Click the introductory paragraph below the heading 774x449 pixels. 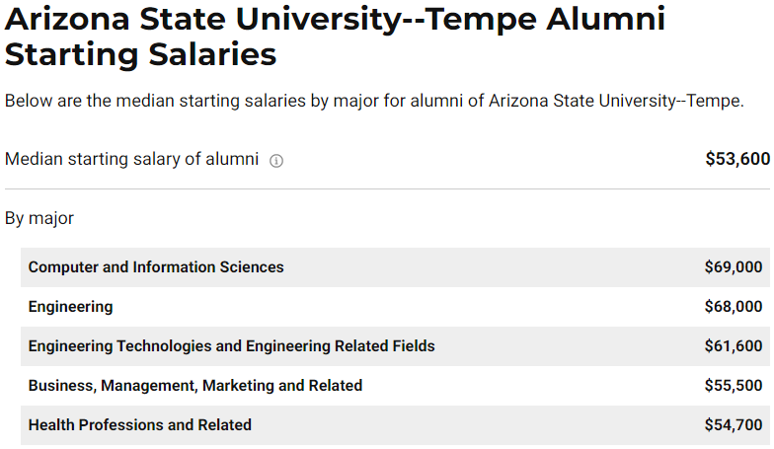(374, 101)
